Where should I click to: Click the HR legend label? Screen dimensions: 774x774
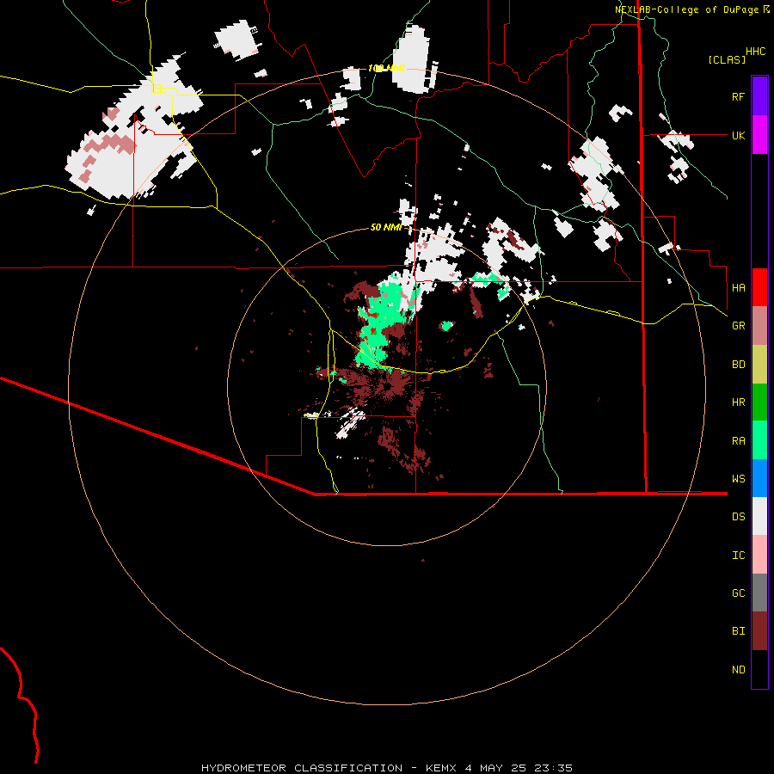pos(738,402)
